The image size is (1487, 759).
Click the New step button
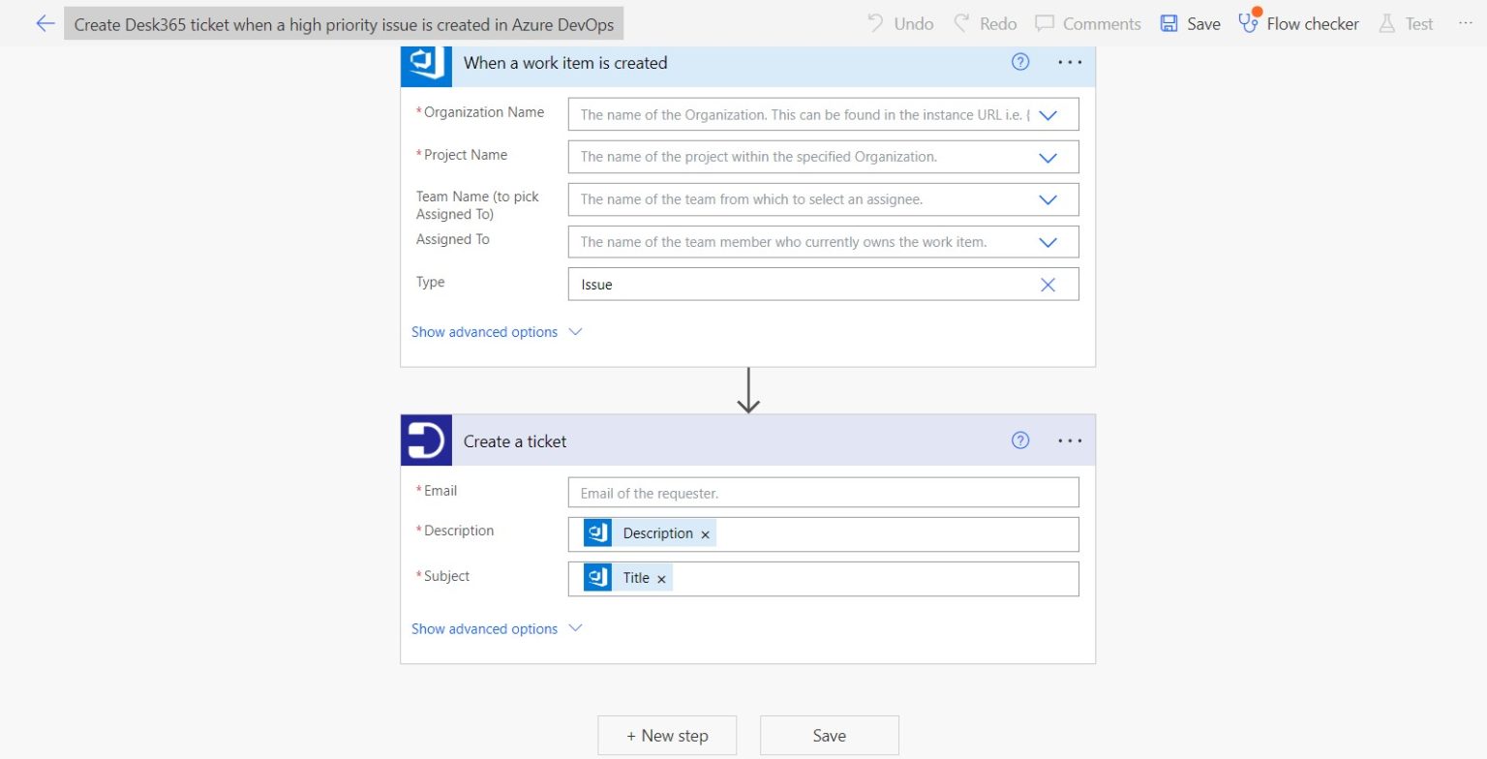pos(667,735)
